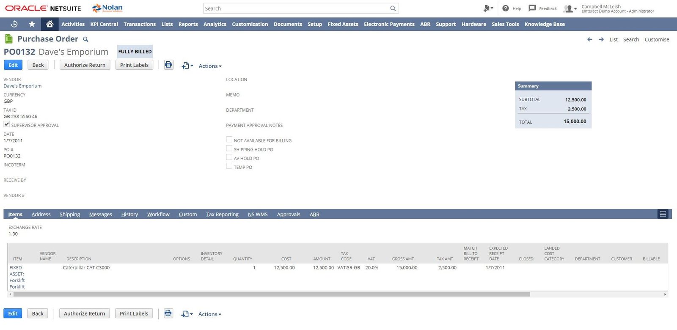This screenshot has width=677, height=330.
Task: Open the Fixed Assets menu
Action: 343,24
